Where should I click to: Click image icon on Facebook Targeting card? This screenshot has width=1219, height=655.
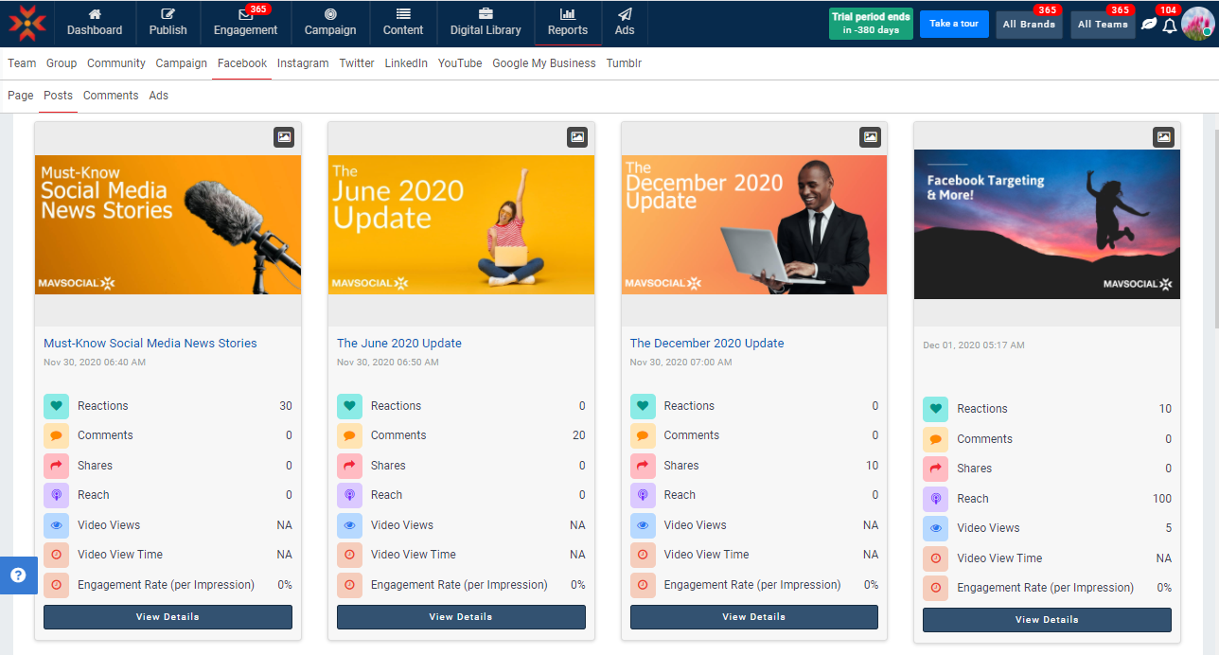pyautogui.click(x=1163, y=137)
